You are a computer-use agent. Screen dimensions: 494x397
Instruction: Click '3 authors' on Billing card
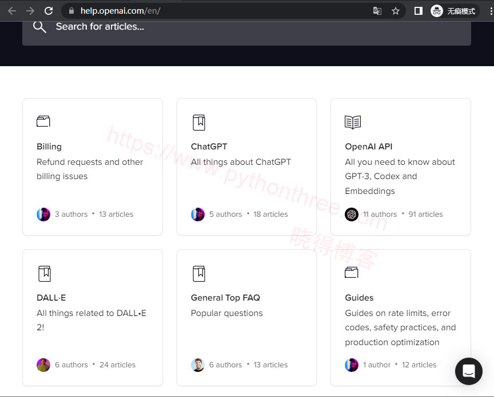click(x=71, y=214)
